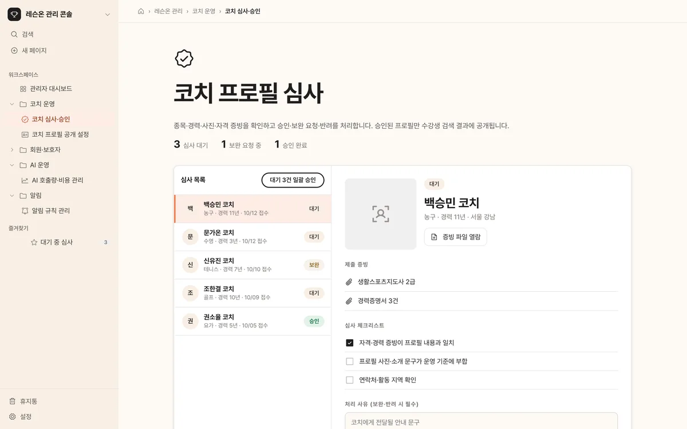Click the trophy workspace logo icon
687x429 pixels.
[x=14, y=14]
